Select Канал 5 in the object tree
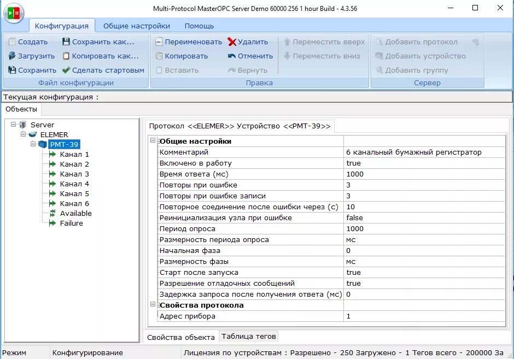The height and width of the screenshot is (359, 514). [74, 193]
